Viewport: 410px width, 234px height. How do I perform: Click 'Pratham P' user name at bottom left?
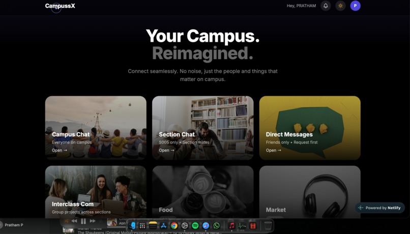pos(14,225)
